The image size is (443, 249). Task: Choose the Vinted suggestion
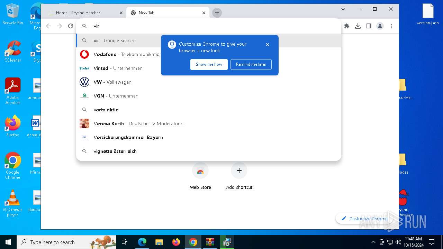(x=209, y=68)
